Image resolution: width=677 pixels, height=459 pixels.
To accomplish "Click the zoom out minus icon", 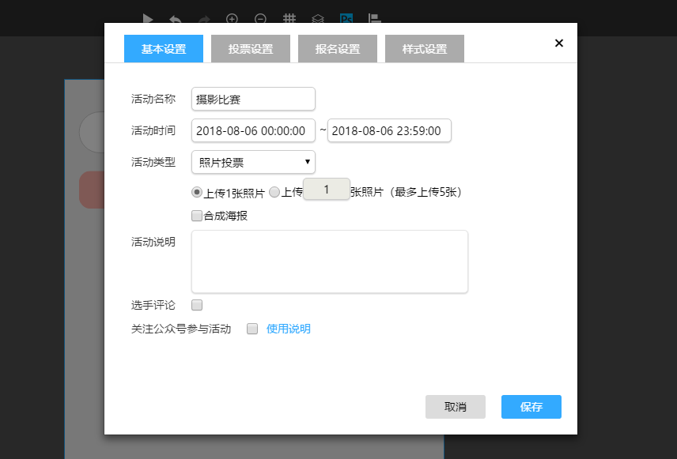I will [x=260, y=19].
